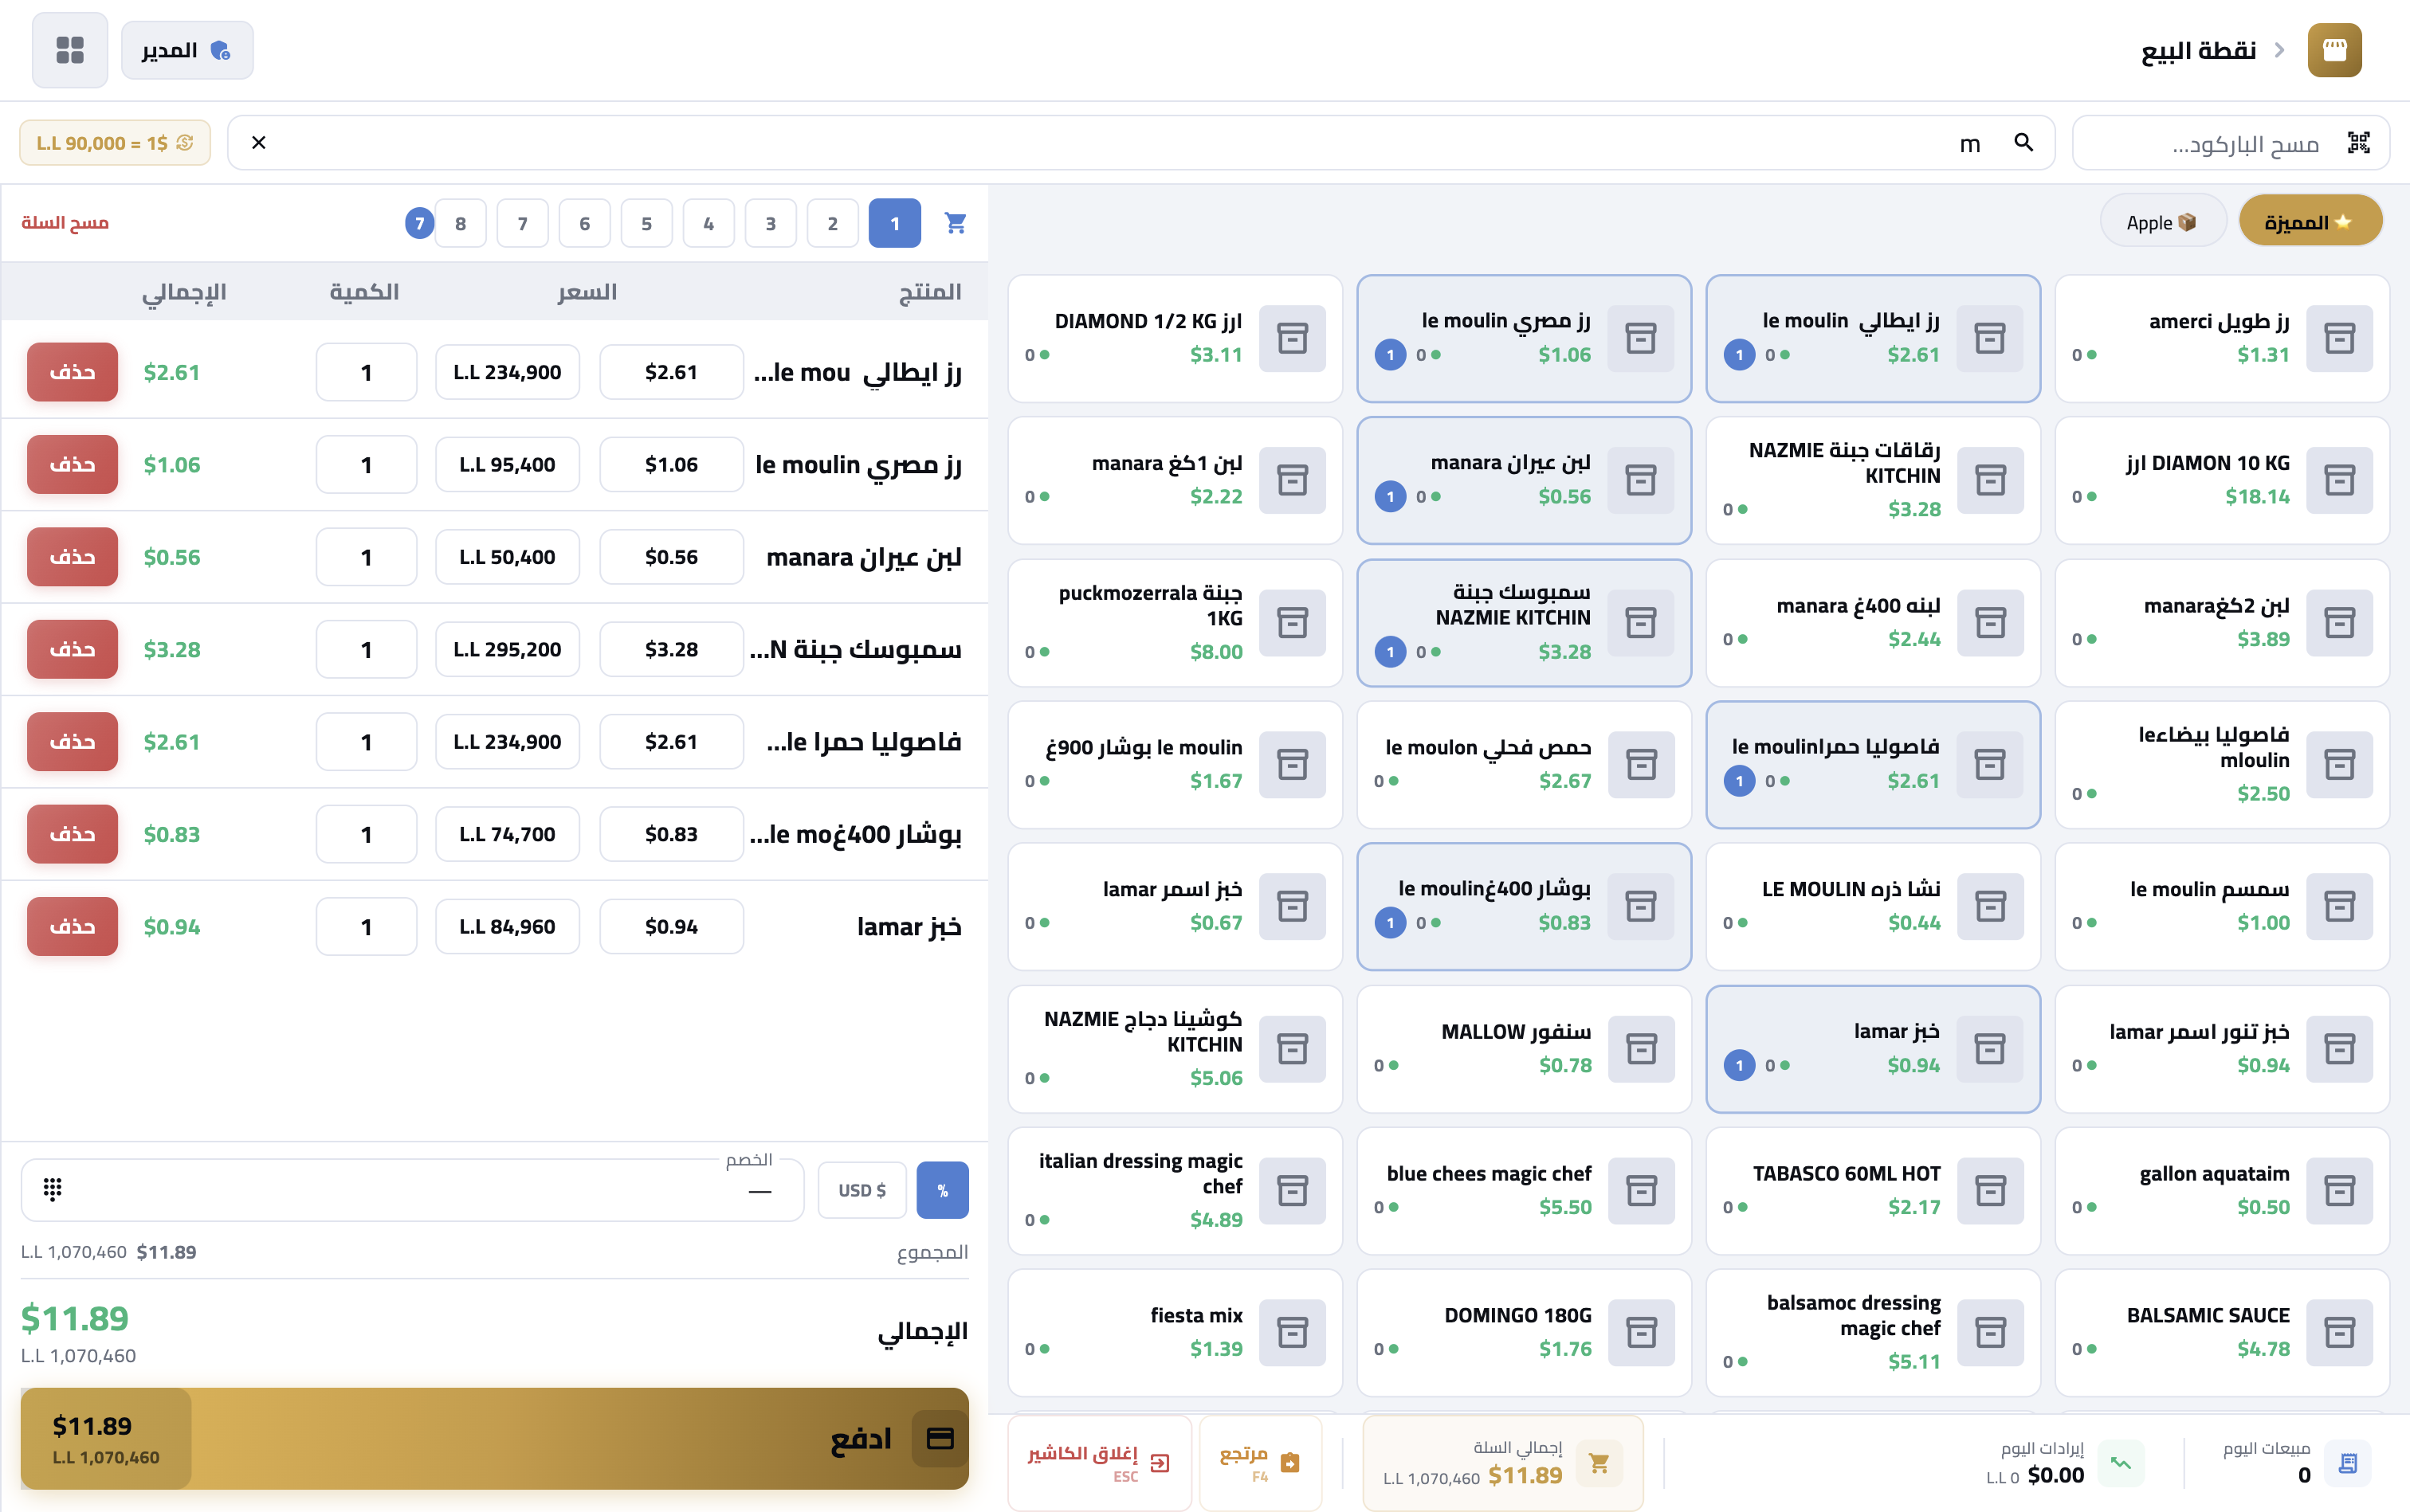
Task: Select the المميزة featured category
Action: pos(2309,222)
